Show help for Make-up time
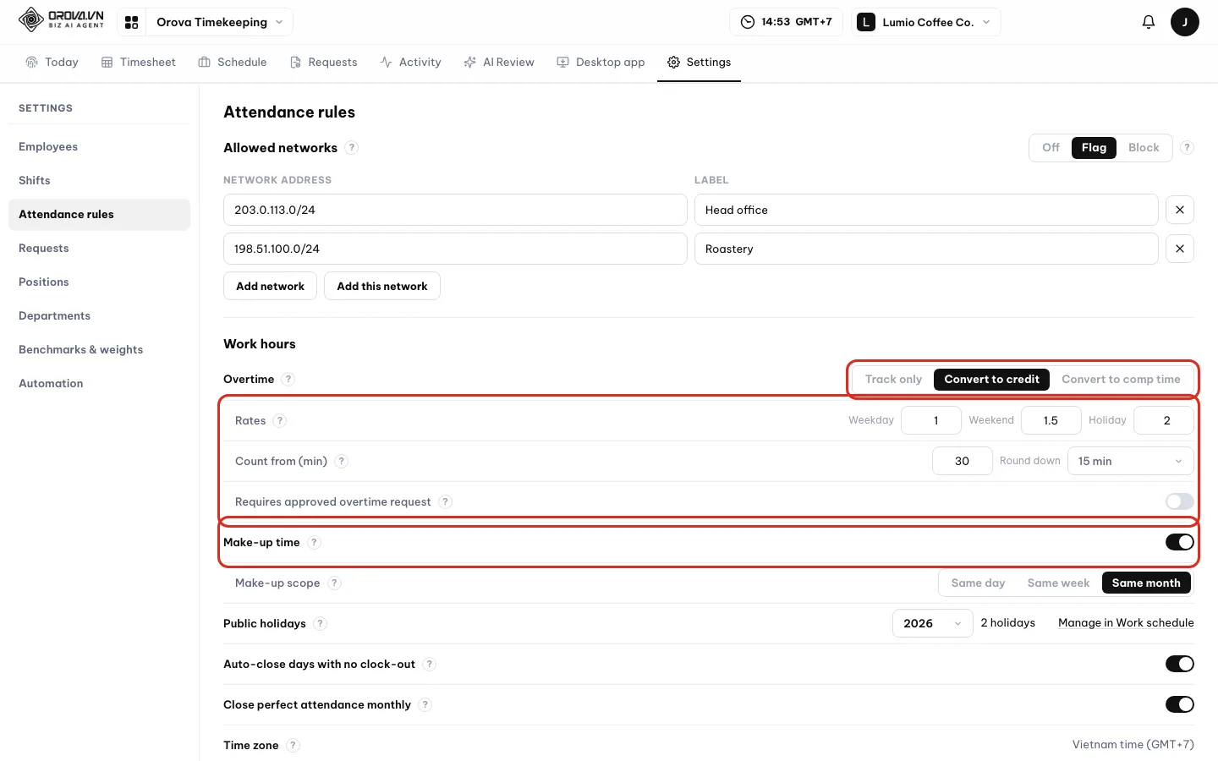1218x761 pixels. 314,542
